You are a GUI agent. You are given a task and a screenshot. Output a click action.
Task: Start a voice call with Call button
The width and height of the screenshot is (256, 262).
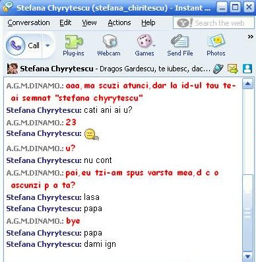coord(23,46)
